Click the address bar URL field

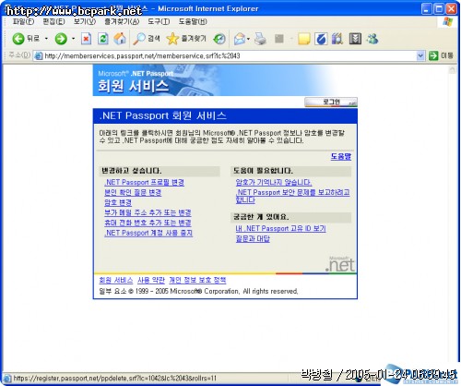(230, 55)
